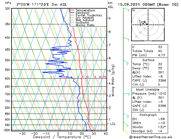Click the 0 temperature axis label

click(x=58, y=134)
